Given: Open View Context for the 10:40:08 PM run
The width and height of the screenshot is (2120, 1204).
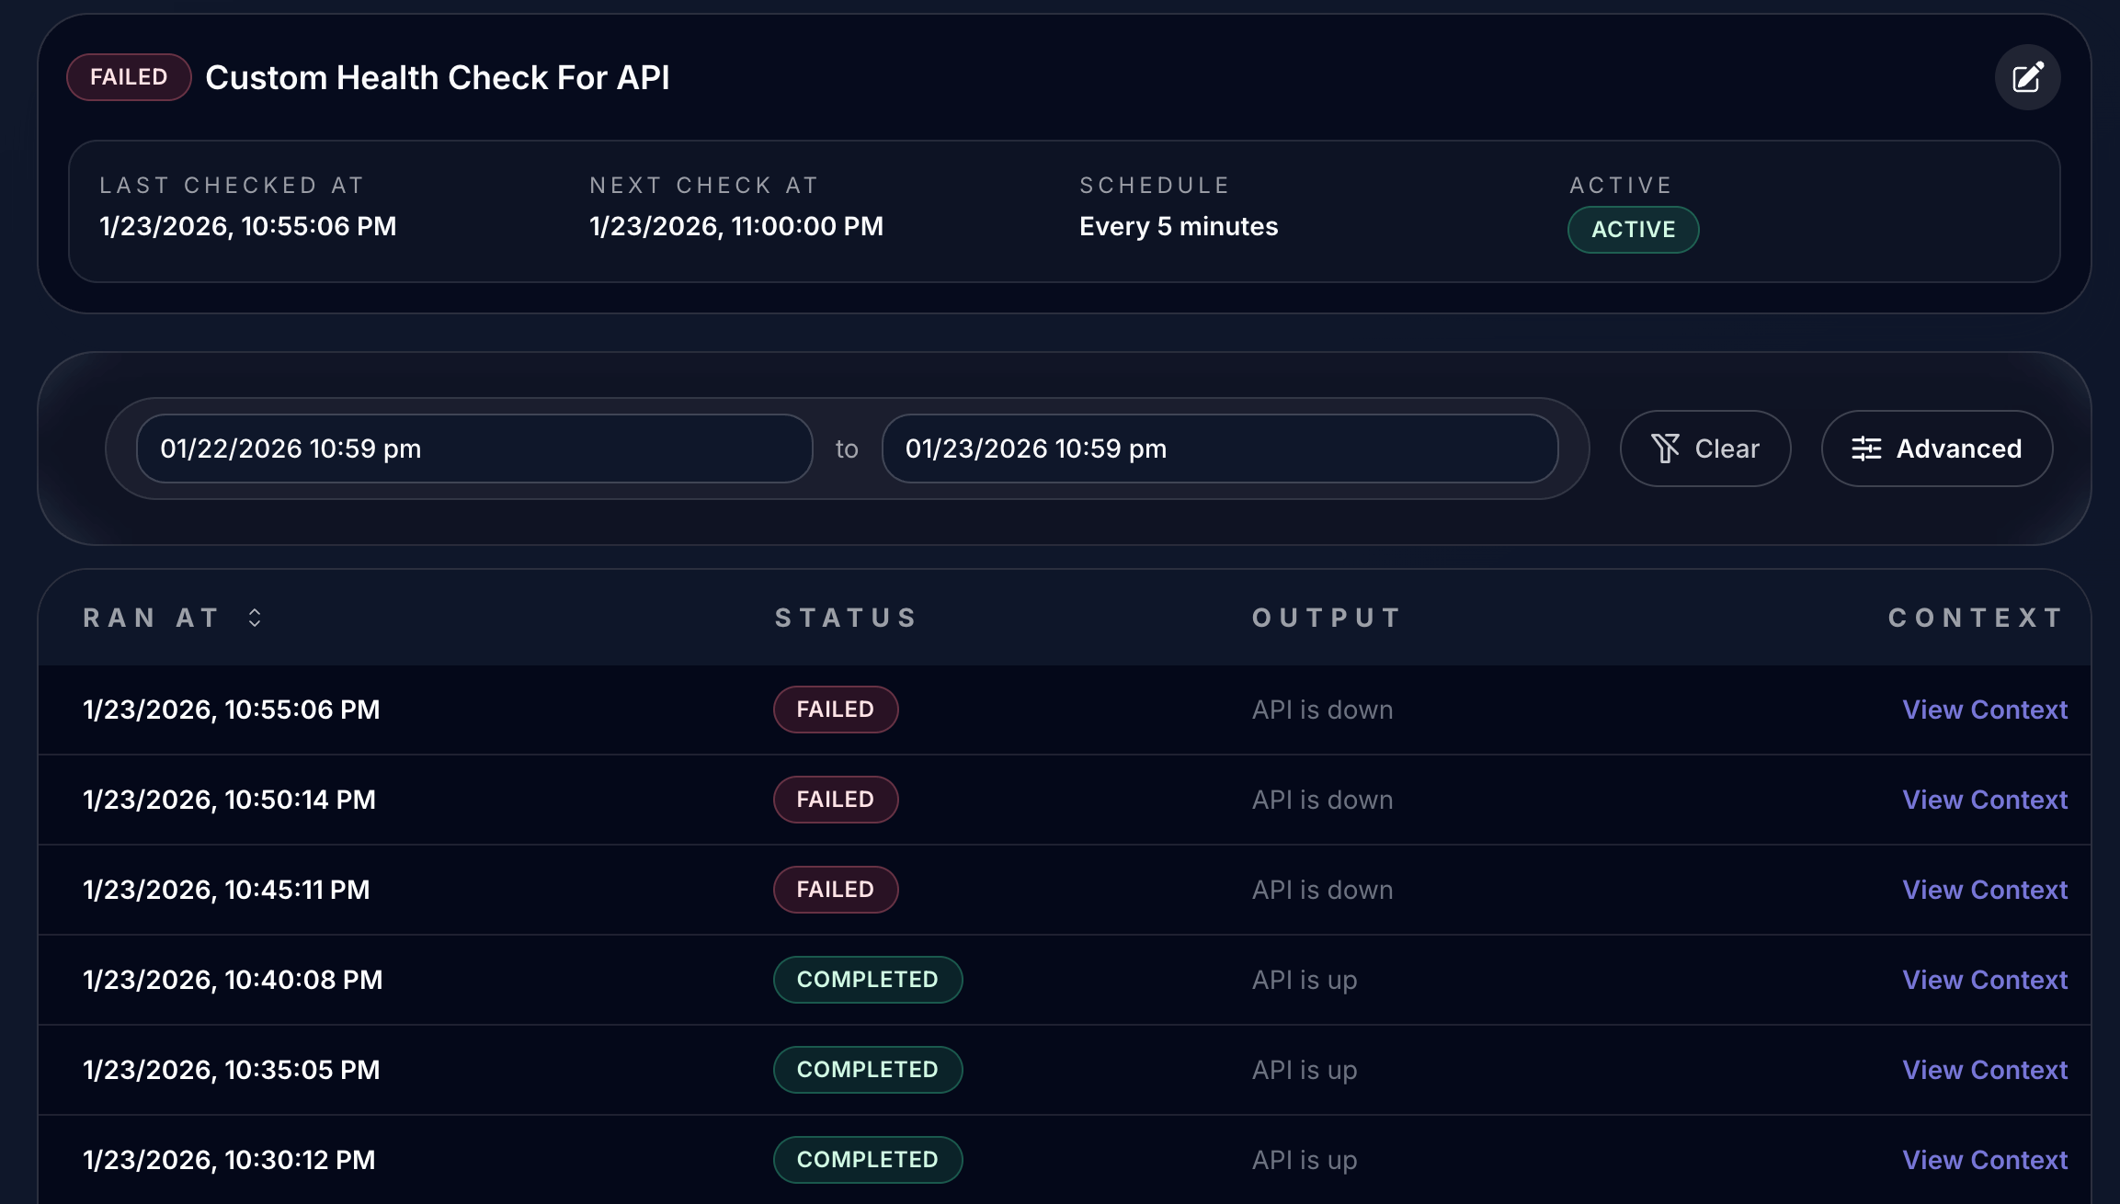Looking at the screenshot, I should pos(1984,980).
